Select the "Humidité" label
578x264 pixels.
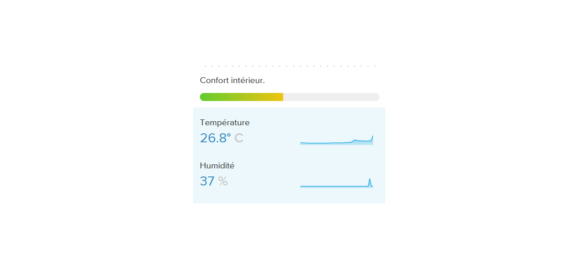click(217, 166)
